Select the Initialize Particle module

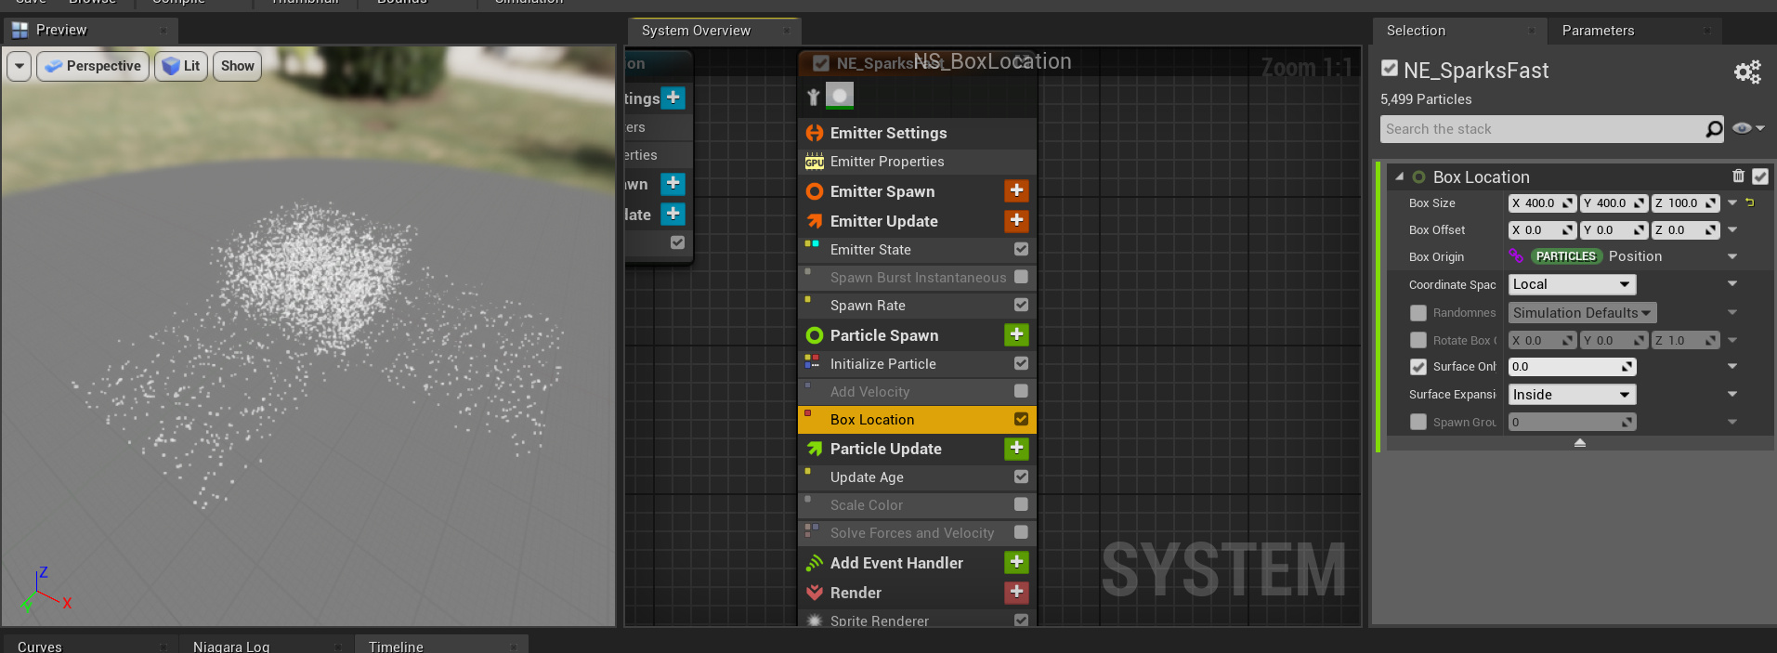tap(917, 363)
